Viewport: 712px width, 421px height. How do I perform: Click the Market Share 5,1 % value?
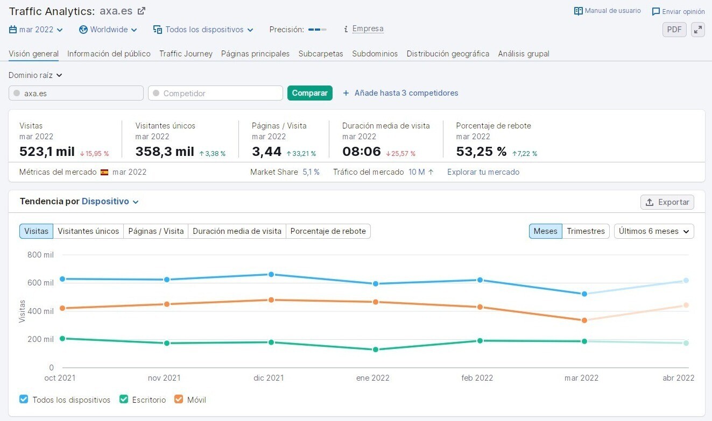point(311,172)
